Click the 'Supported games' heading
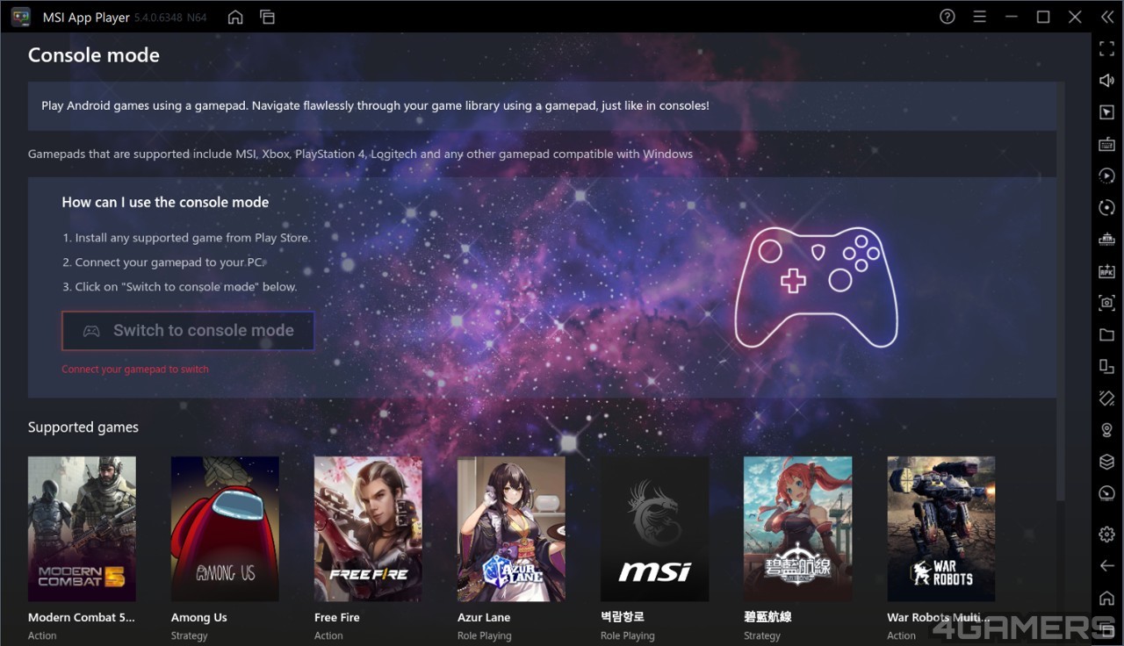 click(x=83, y=427)
